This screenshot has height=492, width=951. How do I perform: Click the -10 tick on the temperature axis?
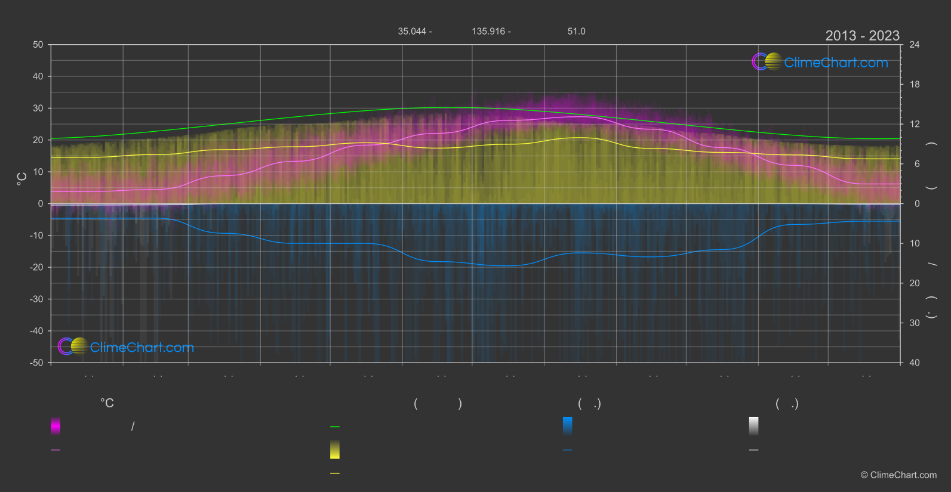click(x=36, y=236)
